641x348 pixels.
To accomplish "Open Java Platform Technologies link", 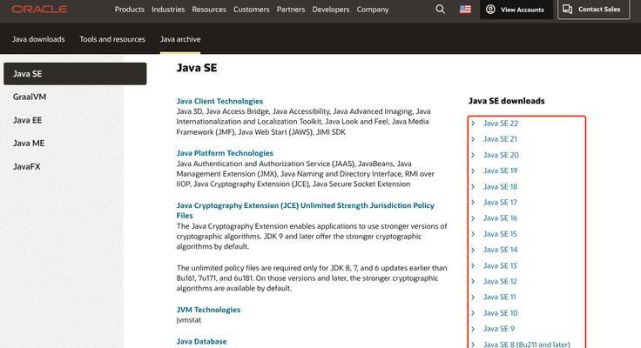I will [x=225, y=153].
